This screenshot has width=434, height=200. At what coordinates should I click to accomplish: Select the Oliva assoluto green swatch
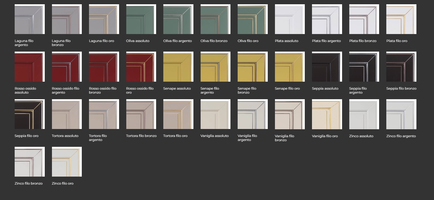pyautogui.click(x=141, y=19)
